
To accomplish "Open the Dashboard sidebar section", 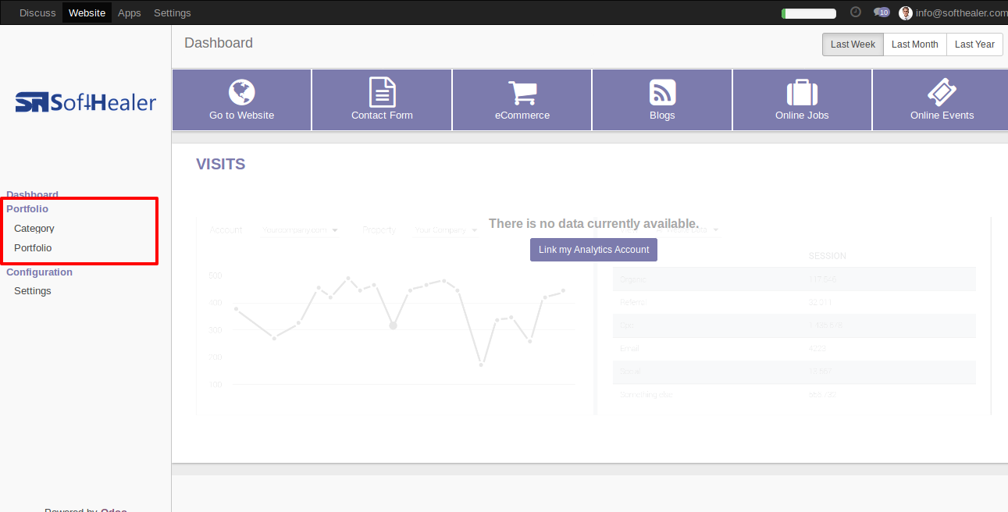I will click(32, 194).
